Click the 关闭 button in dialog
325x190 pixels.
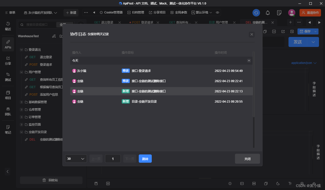(x=247, y=159)
